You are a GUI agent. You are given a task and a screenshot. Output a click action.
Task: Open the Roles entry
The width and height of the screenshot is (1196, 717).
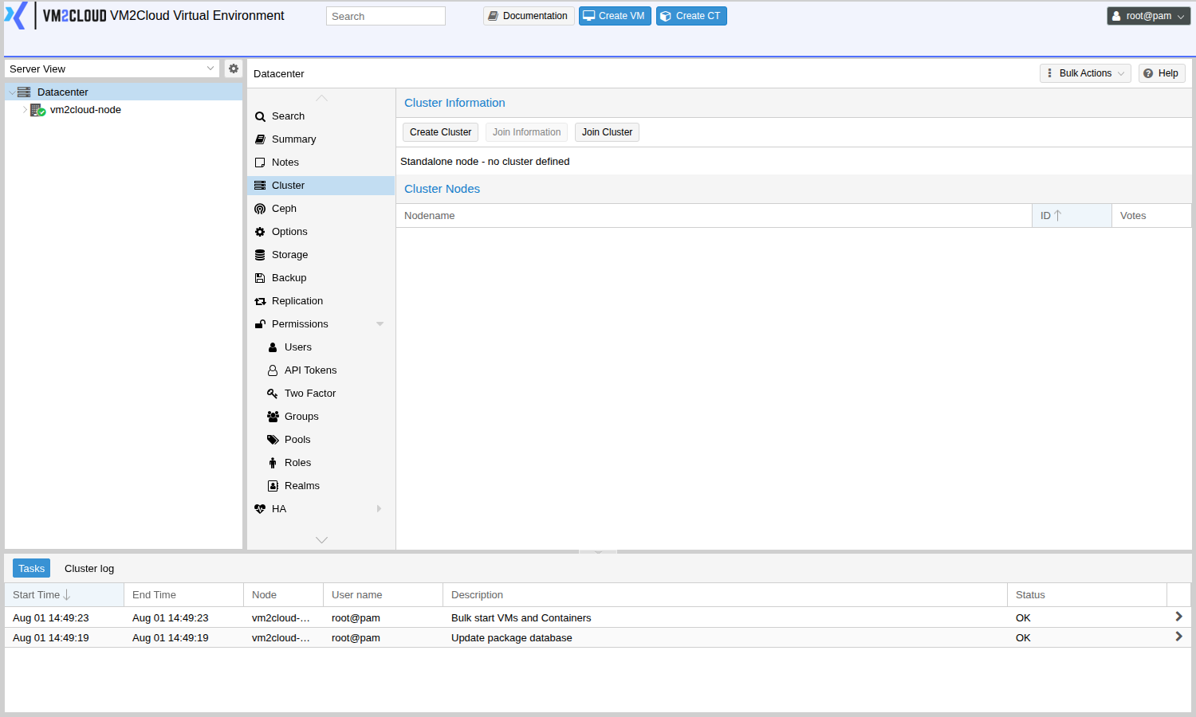[321, 463]
